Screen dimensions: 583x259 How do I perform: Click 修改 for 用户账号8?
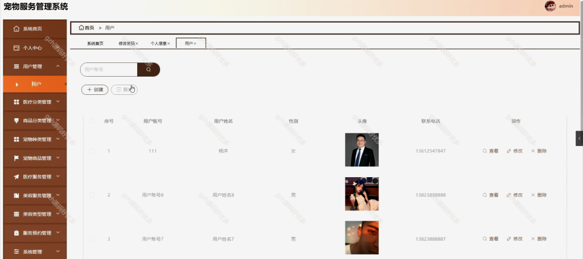pos(515,195)
